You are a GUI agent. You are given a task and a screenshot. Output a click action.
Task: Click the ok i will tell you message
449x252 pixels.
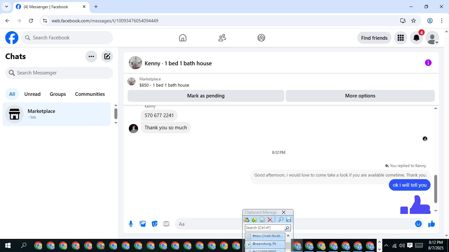click(x=410, y=185)
